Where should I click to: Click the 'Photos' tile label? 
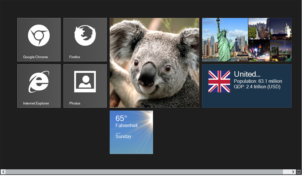point(75,103)
